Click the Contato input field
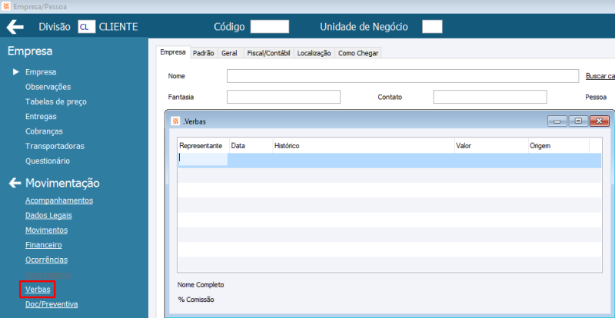Image resolution: width=615 pixels, height=318 pixels. 490,97
